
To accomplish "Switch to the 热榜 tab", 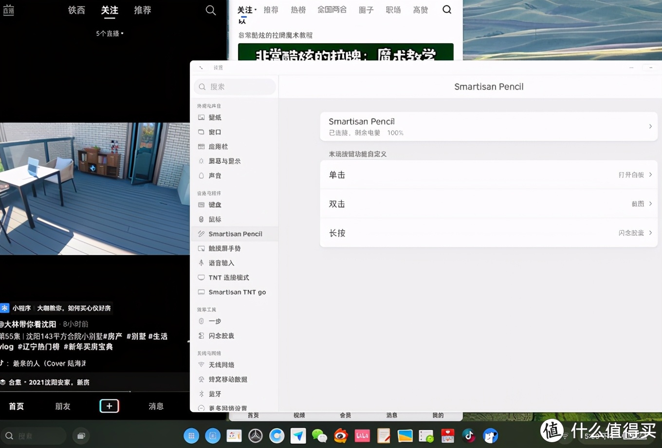I will point(298,9).
